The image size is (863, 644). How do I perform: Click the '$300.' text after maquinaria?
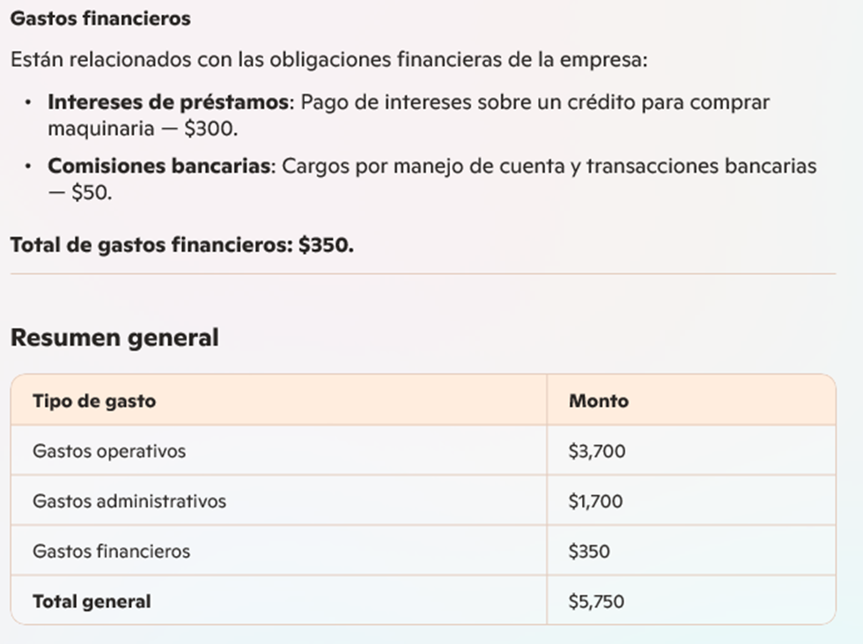[210, 129]
